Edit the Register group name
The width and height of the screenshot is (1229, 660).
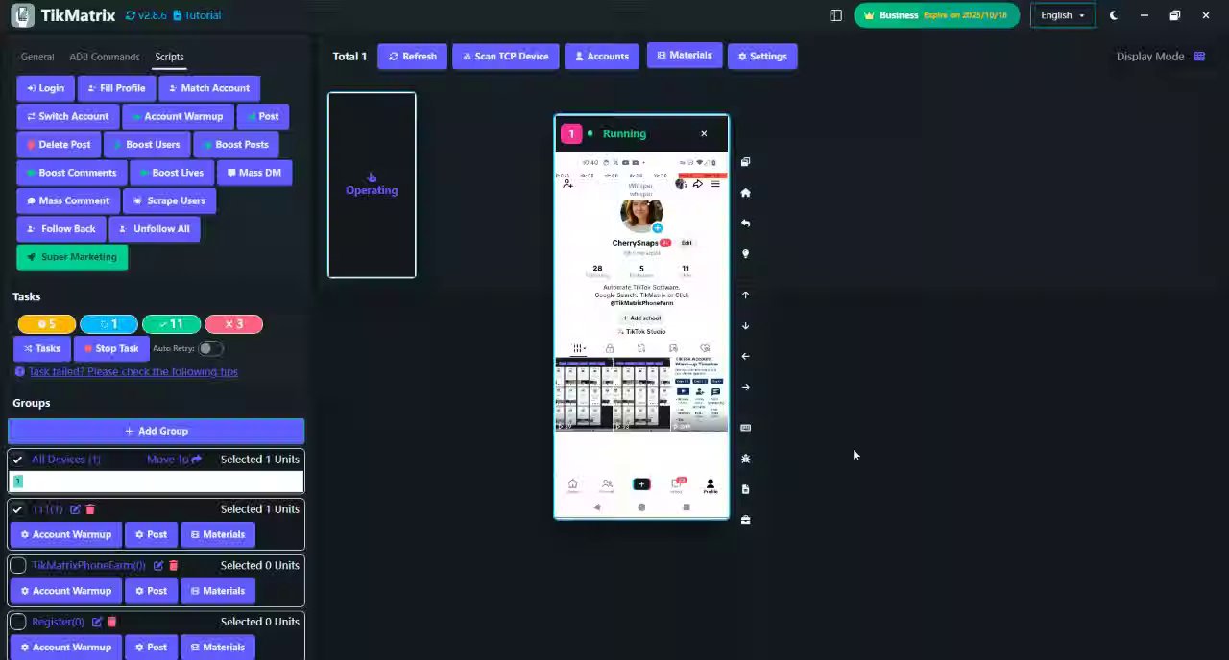pos(97,622)
